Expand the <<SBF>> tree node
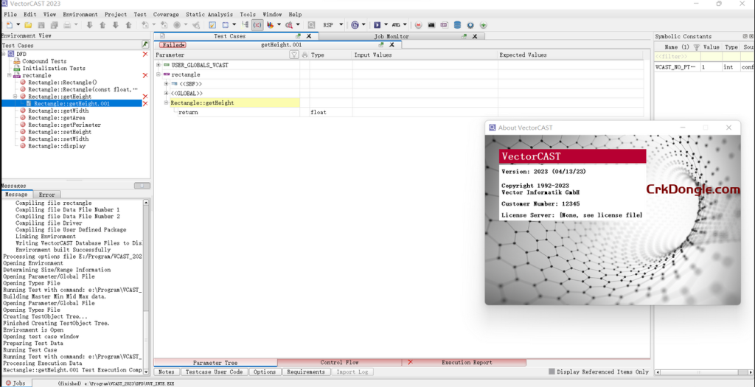This screenshot has height=387, width=755. pos(165,84)
